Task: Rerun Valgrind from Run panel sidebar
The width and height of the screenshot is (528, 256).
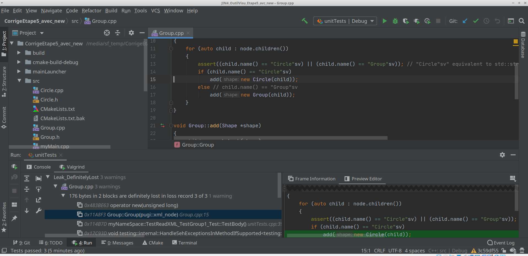Action: point(14,167)
